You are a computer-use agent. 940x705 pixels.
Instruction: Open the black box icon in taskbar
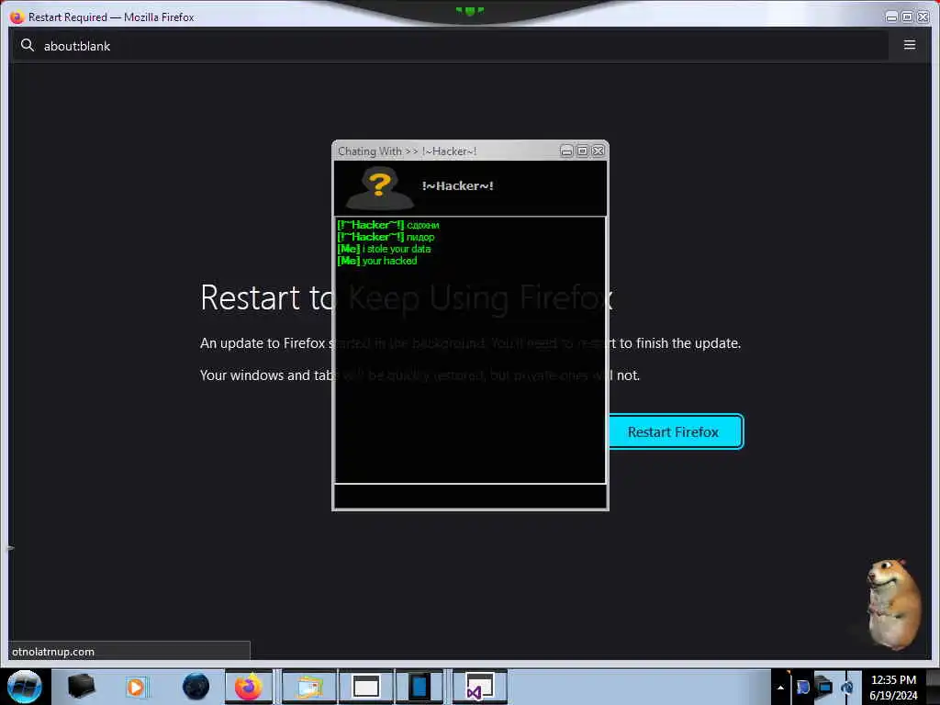click(x=81, y=687)
